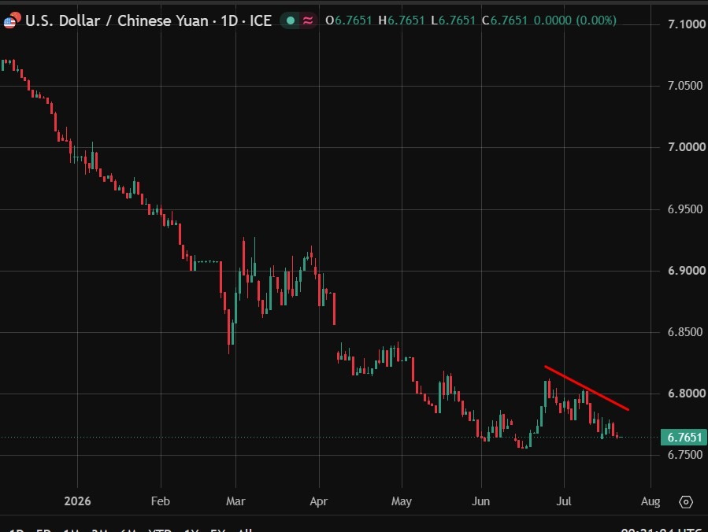The width and height of the screenshot is (708, 532).
Task: Open chart settings hexagon gear icon
Action: click(x=686, y=502)
